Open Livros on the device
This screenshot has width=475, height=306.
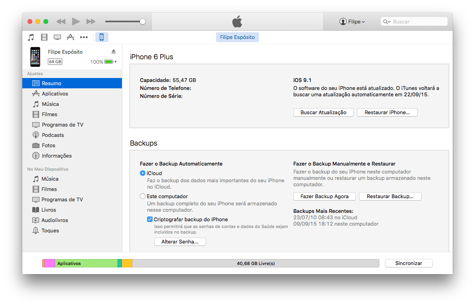[x=72, y=210]
